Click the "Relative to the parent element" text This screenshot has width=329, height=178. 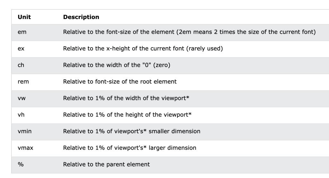[106, 165]
